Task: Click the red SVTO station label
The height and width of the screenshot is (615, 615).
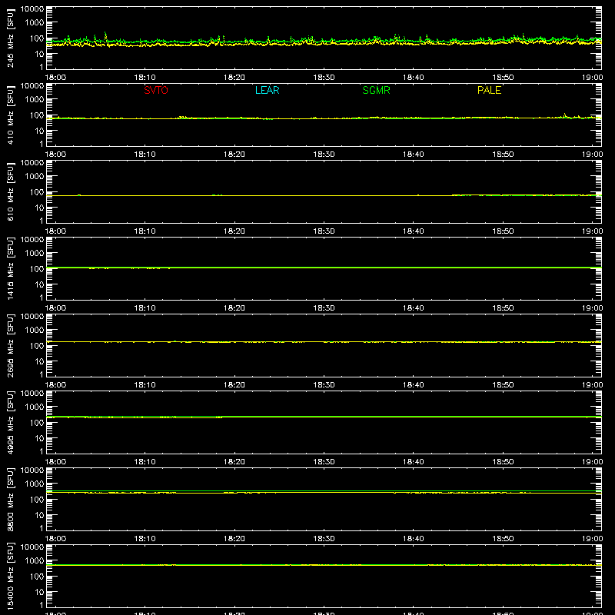Action: point(156,90)
